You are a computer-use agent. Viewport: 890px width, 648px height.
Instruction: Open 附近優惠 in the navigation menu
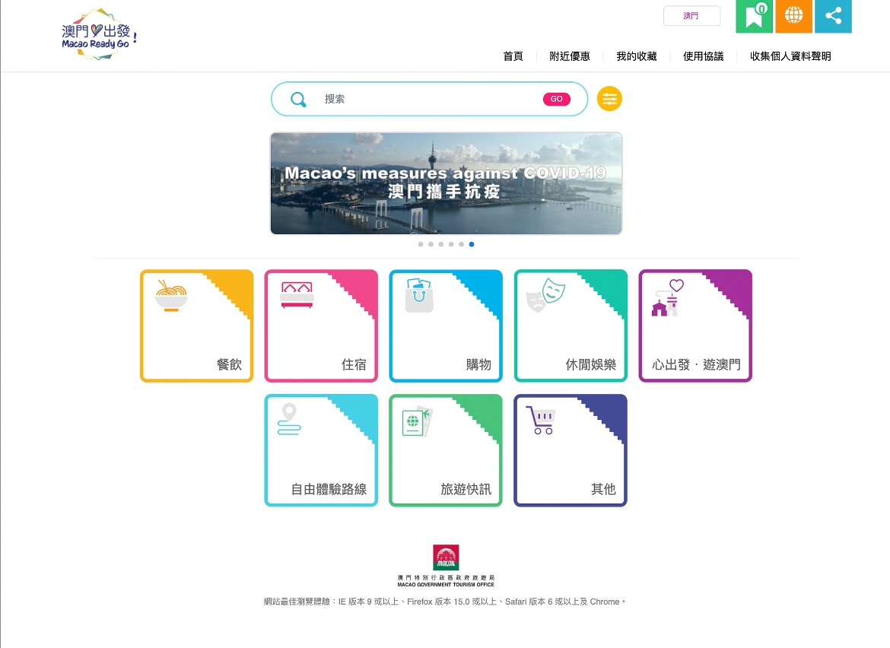(570, 56)
